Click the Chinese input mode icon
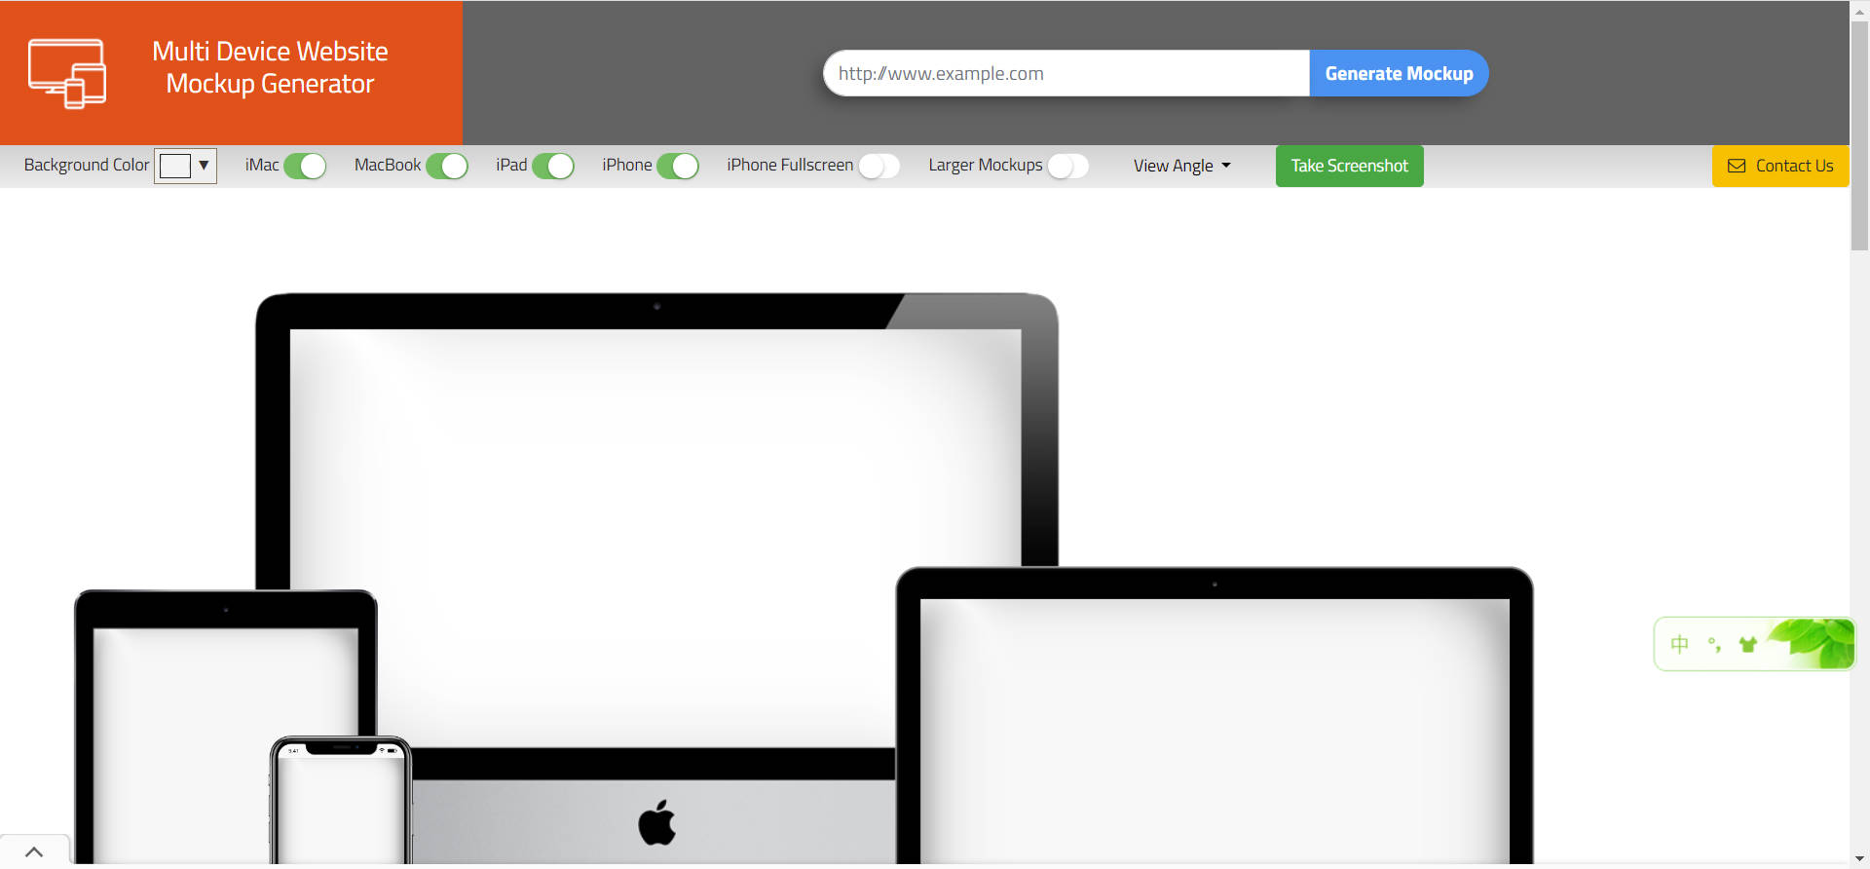The height and width of the screenshot is (869, 1870). 1679,644
